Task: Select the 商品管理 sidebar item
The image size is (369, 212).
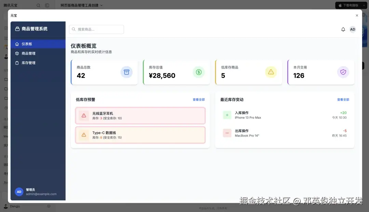Action: [29, 53]
